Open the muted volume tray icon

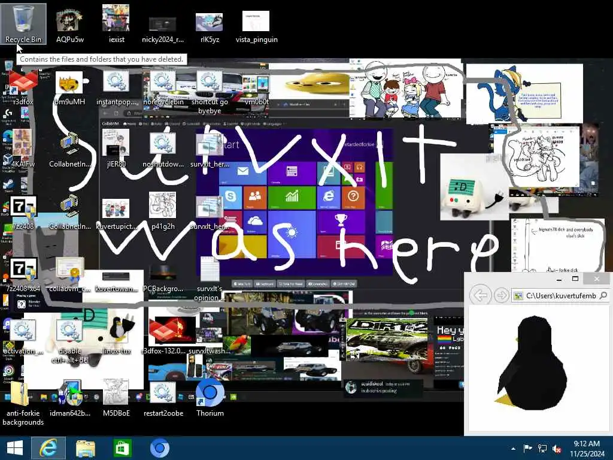click(x=557, y=449)
